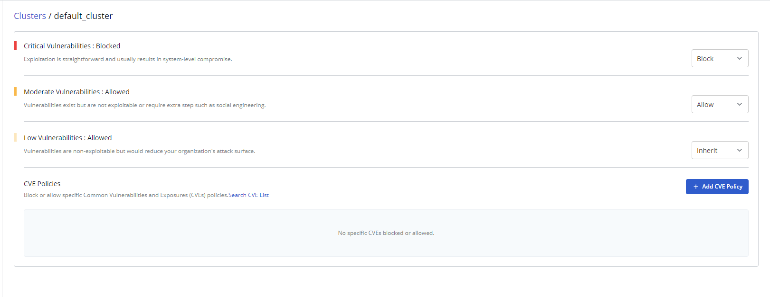The width and height of the screenshot is (770, 297).
Task: Open Low Vulnerabilities Inherit dropdown
Action: (x=720, y=150)
